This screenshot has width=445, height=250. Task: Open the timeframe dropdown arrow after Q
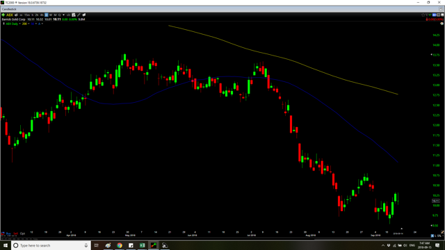[63, 15]
